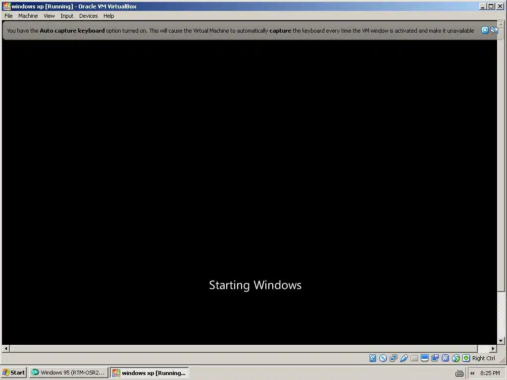Open the Machine menu
Image resolution: width=507 pixels, height=380 pixels.
point(28,16)
